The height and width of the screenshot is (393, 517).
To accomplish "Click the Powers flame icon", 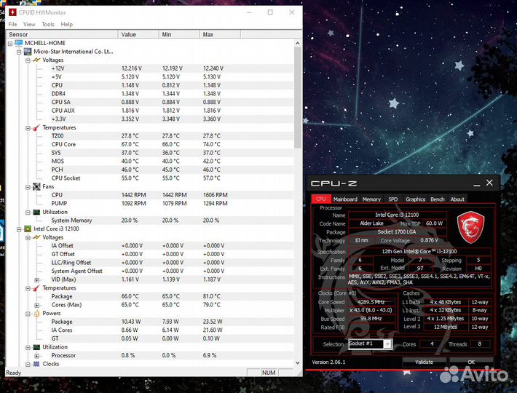I will click(36, 314).
